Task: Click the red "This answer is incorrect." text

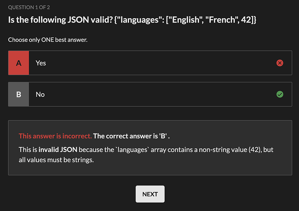Action: coord(55,136)
